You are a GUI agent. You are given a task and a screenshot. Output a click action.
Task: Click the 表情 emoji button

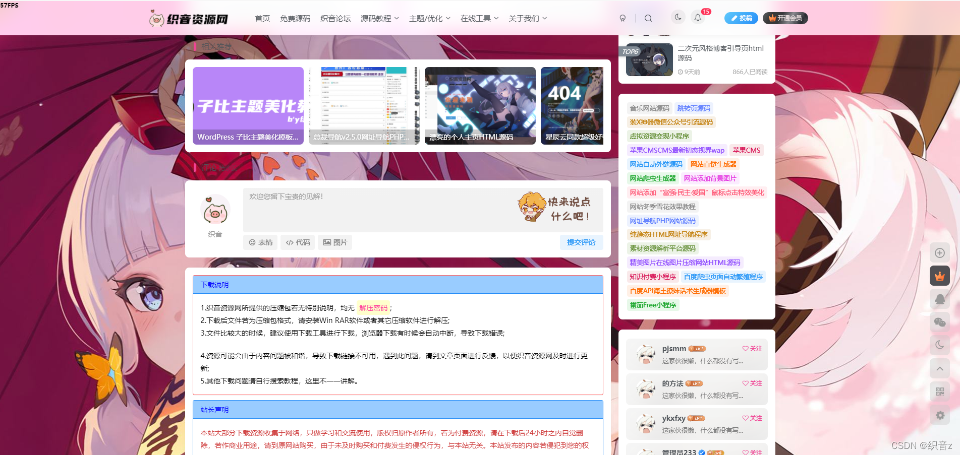pos(261,242)
